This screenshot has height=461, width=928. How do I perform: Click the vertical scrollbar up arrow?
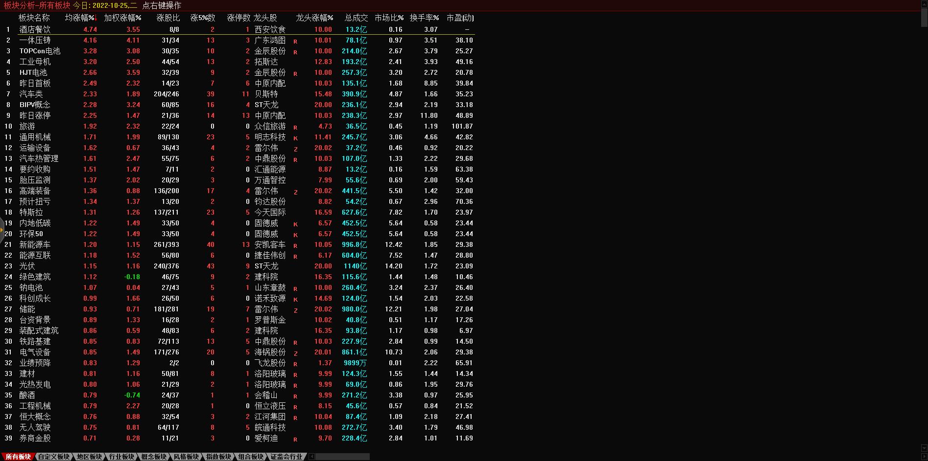point(924,4)
